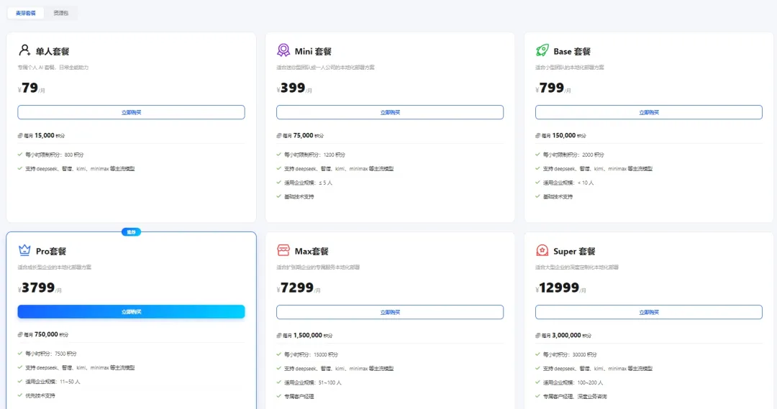Click the coins icon before 每月 75,000 积分
777x409 pixels.
(279, 136)
